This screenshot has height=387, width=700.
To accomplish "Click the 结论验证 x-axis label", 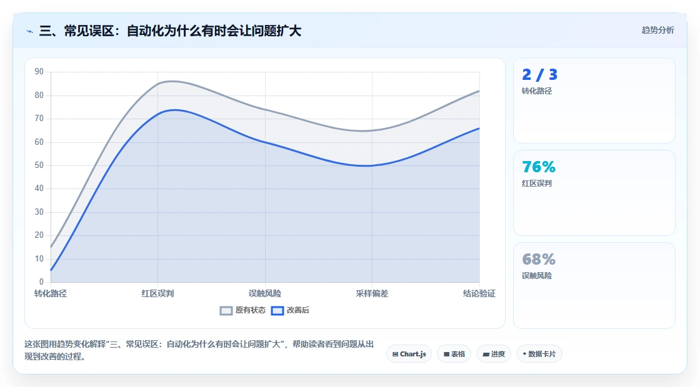I will coord(479,293).
